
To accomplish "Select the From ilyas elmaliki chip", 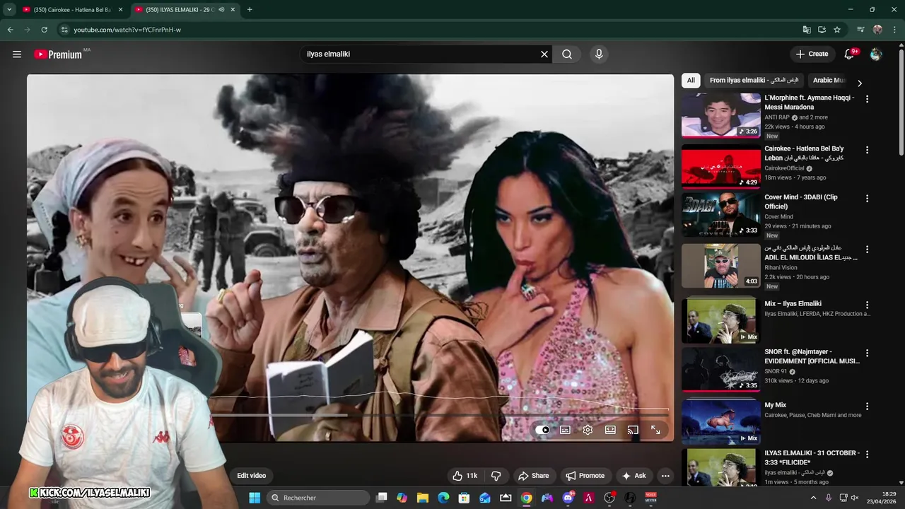I will click(x=754, y=80).
